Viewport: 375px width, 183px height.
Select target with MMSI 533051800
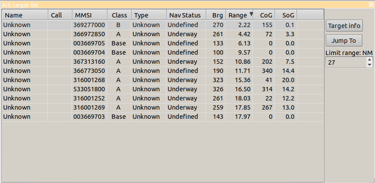coord(89,89)
